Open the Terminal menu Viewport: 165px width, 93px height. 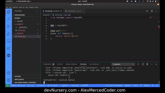tap(31, 7)
